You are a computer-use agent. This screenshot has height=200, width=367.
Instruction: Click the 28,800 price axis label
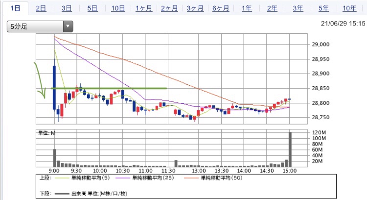click(321, 103)
